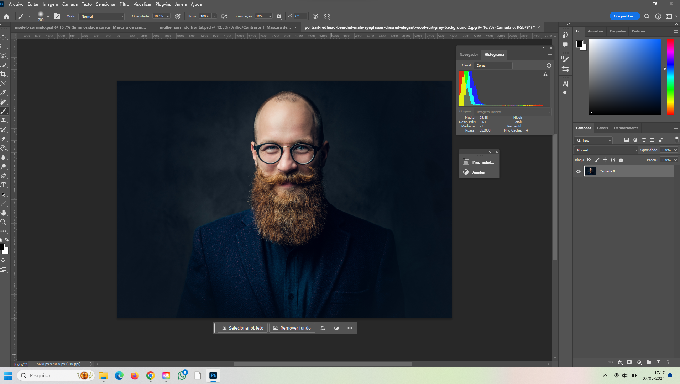Toggle lock image pixels brush icon

[x=597, y=160]
